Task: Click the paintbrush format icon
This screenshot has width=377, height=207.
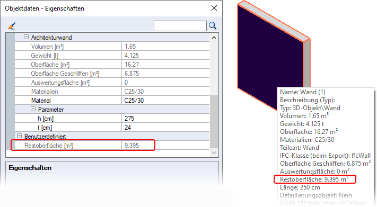Action: [x=12, y=25]
